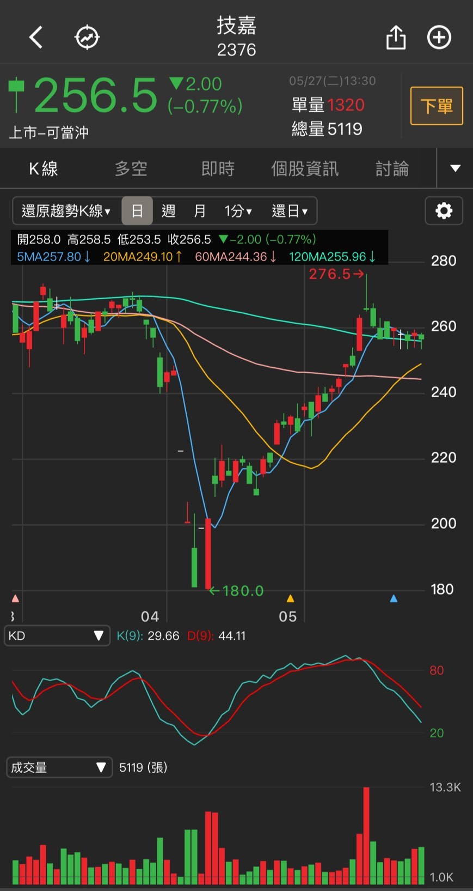Open the 討論 tab
The image size is (473, 891).
(x=392, y=168)
